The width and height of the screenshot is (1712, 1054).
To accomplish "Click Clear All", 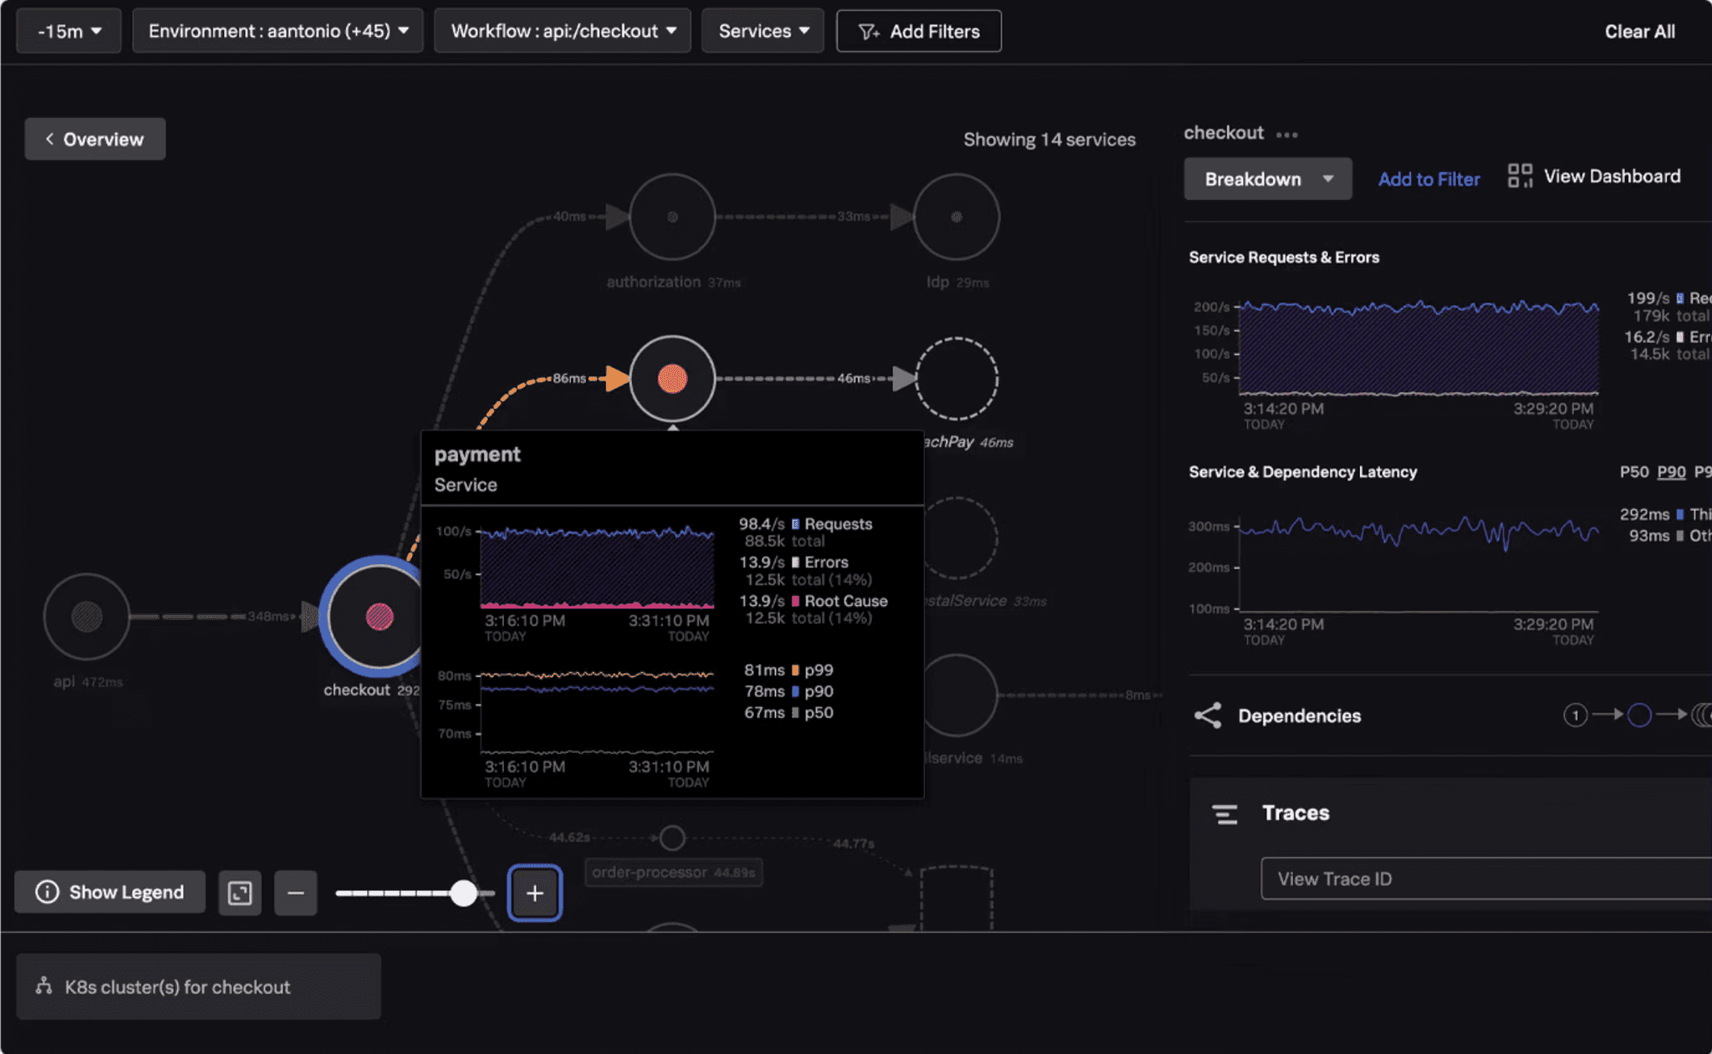I will coord(1638,31).
